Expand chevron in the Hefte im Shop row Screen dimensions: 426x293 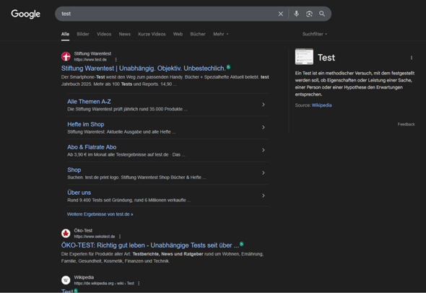click(x=264, y=127)
